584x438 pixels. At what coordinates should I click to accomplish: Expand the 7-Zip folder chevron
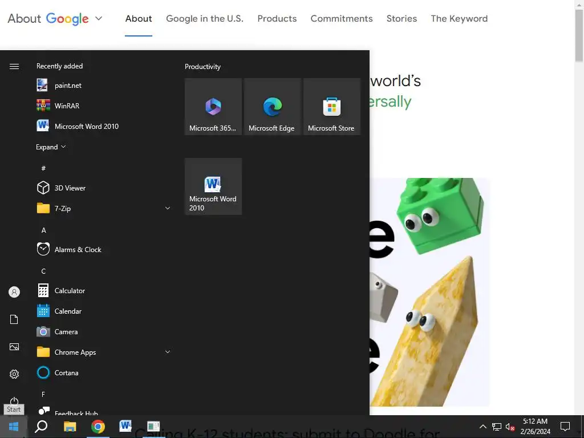[168, 208]
